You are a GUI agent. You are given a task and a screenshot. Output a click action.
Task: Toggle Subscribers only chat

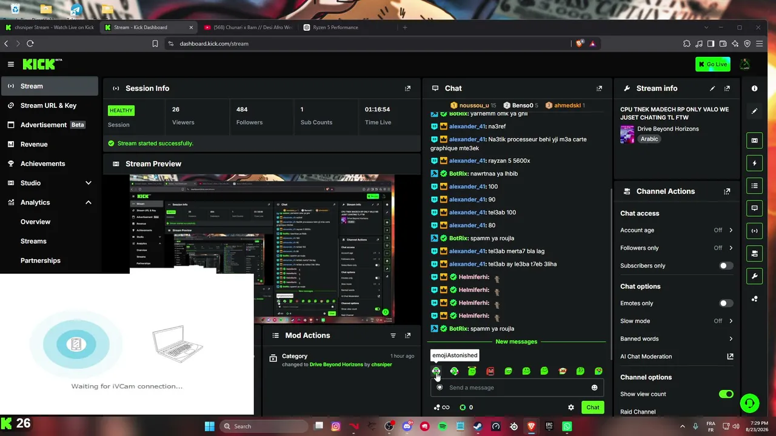tap(726, 266)
